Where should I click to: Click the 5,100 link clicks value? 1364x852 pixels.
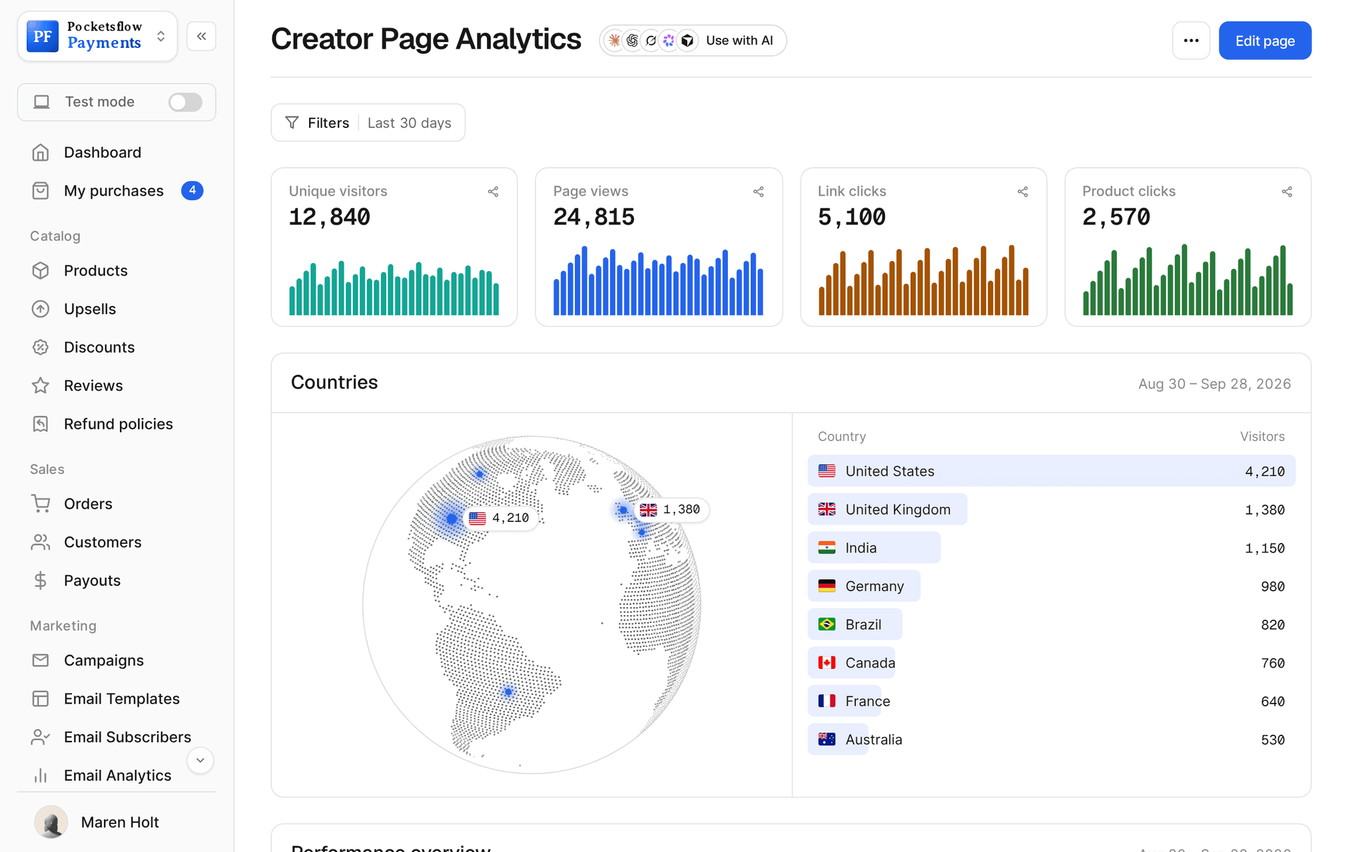point(851,217)
